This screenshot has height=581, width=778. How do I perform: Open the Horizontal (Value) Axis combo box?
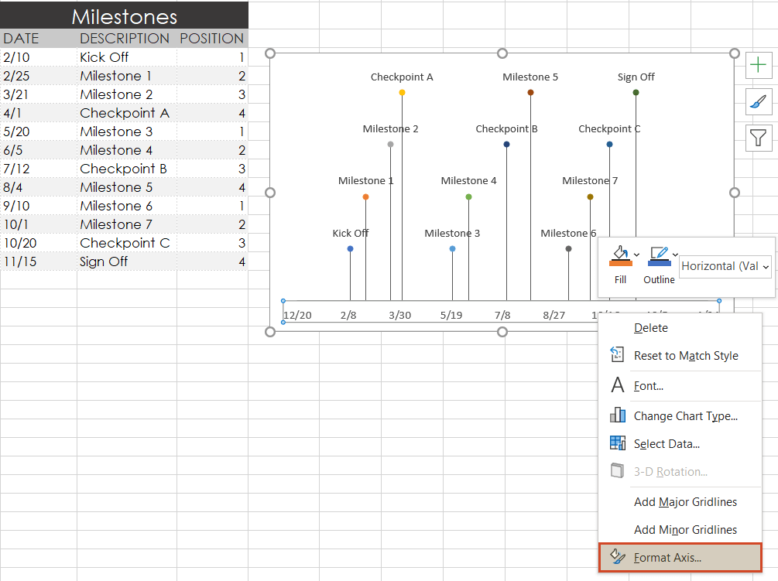click(725, 266)
